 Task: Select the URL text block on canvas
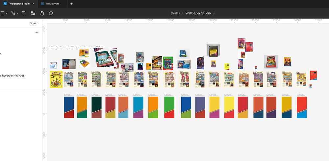coord(77,48)
